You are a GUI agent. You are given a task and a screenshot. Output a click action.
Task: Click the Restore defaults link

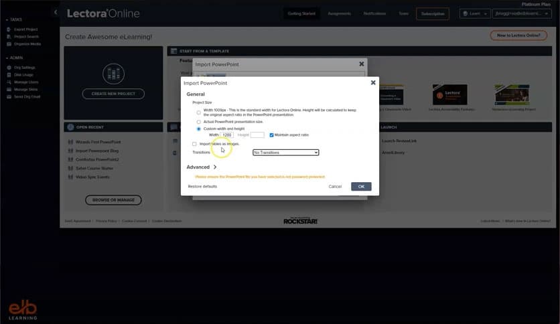[x=202, y=186]
